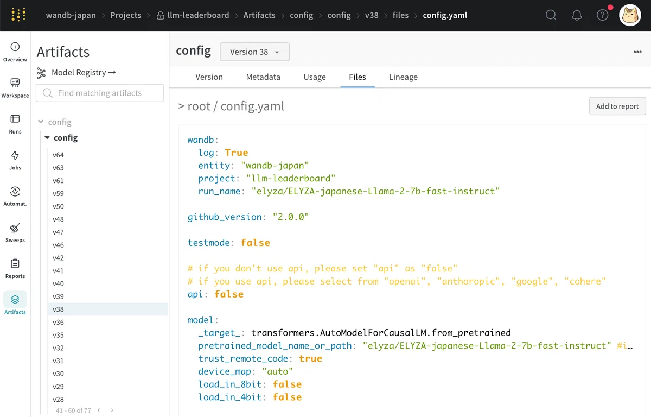Viewport: 651px width, 417px height.
Task: Click the "41 - 60 of 77" page count
Action: (x=73, y=410)
